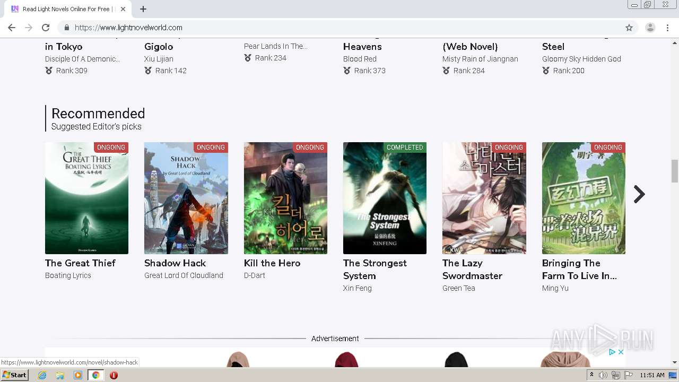Open The Lazy Swordmaster cover image

click(x=484, y=198)
